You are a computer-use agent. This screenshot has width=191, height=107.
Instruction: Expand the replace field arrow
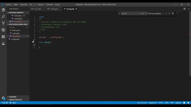pyautogui.click(x=119, y=13)
